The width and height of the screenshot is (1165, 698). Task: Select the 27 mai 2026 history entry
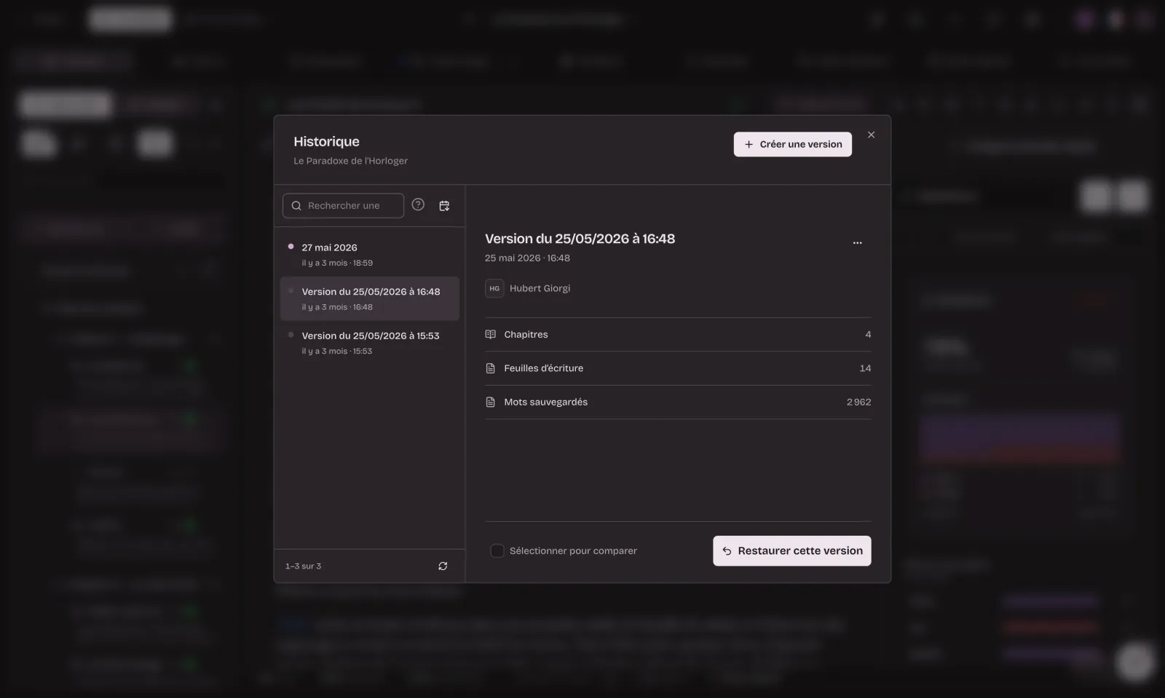click(x=370, y=255)
